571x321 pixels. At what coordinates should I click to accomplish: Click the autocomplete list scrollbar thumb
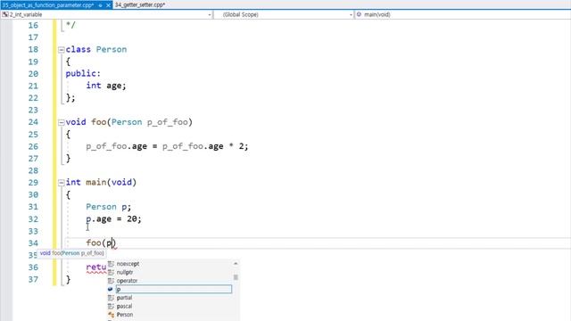(x=236, y=277)
